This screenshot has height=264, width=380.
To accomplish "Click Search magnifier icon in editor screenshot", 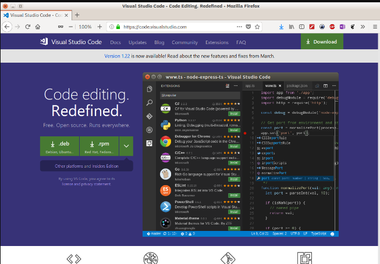I will pyautogui.click(x=150, y=103).
